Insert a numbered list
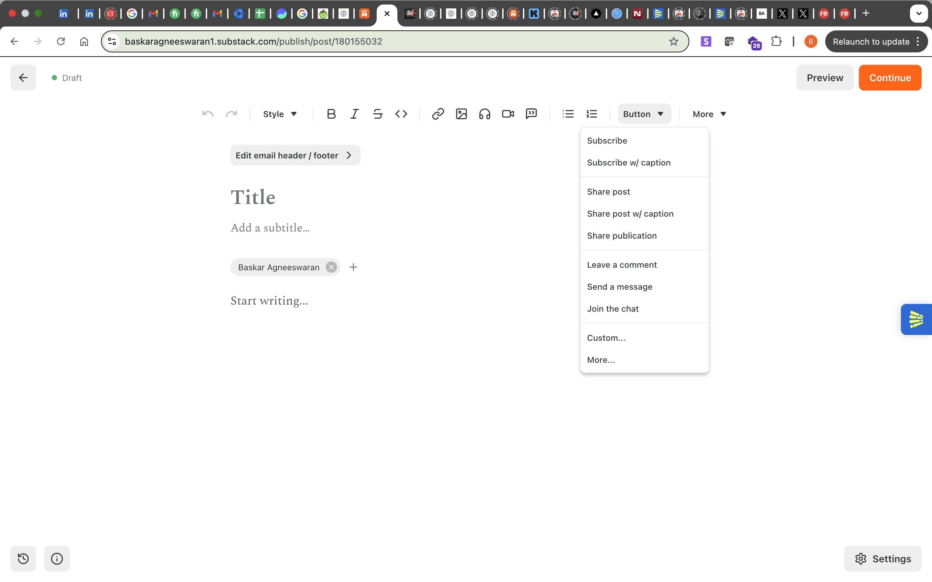The height and width of the screenshot is (582, 932). 592,114
